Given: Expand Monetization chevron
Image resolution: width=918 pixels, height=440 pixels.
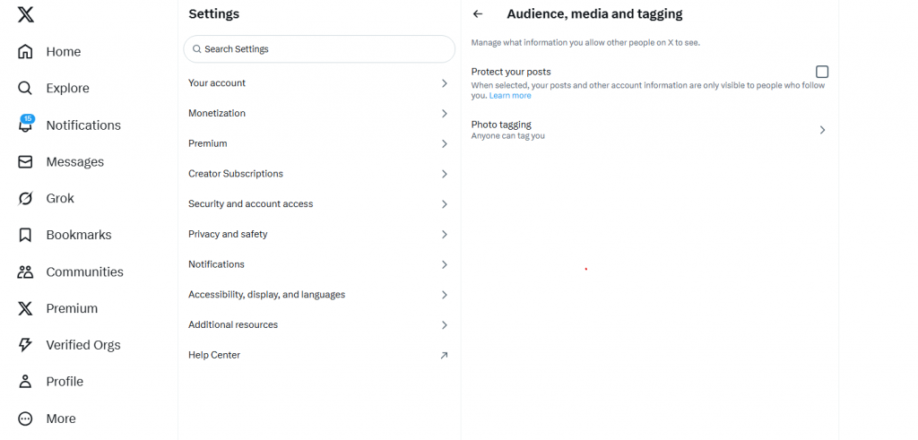Looking at the screenshot, I should click(x=445, y=114).
